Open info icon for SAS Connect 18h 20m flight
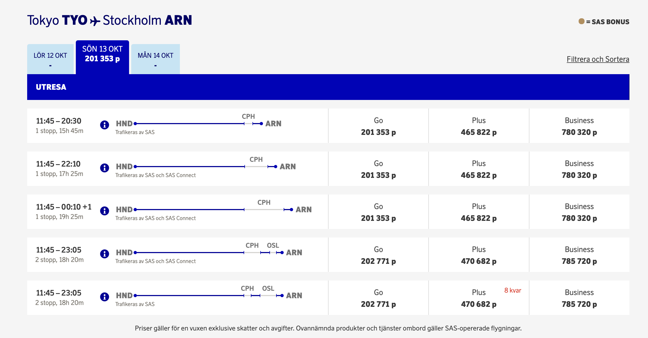The height and width of the screenshot is (338, 648). pos(104,254)
